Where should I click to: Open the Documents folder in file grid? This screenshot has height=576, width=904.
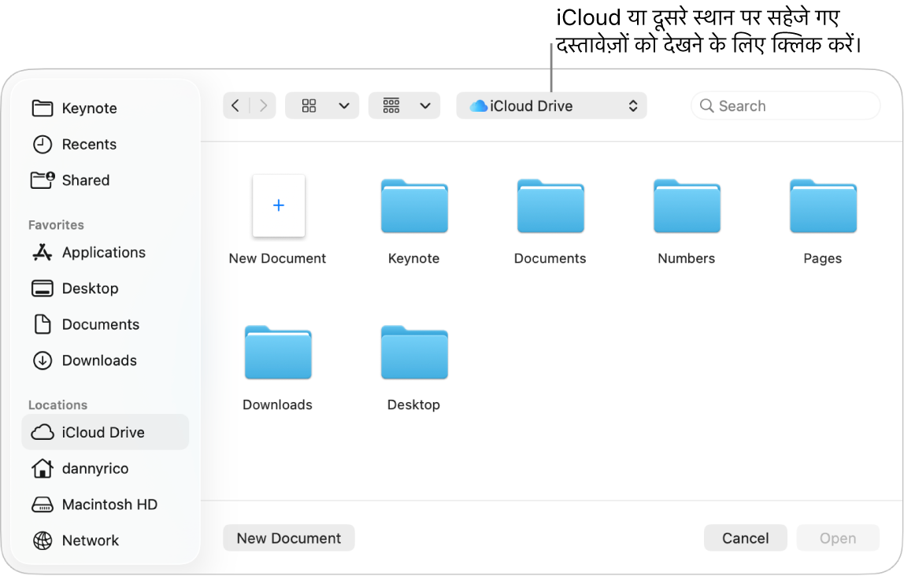point(550,206)
